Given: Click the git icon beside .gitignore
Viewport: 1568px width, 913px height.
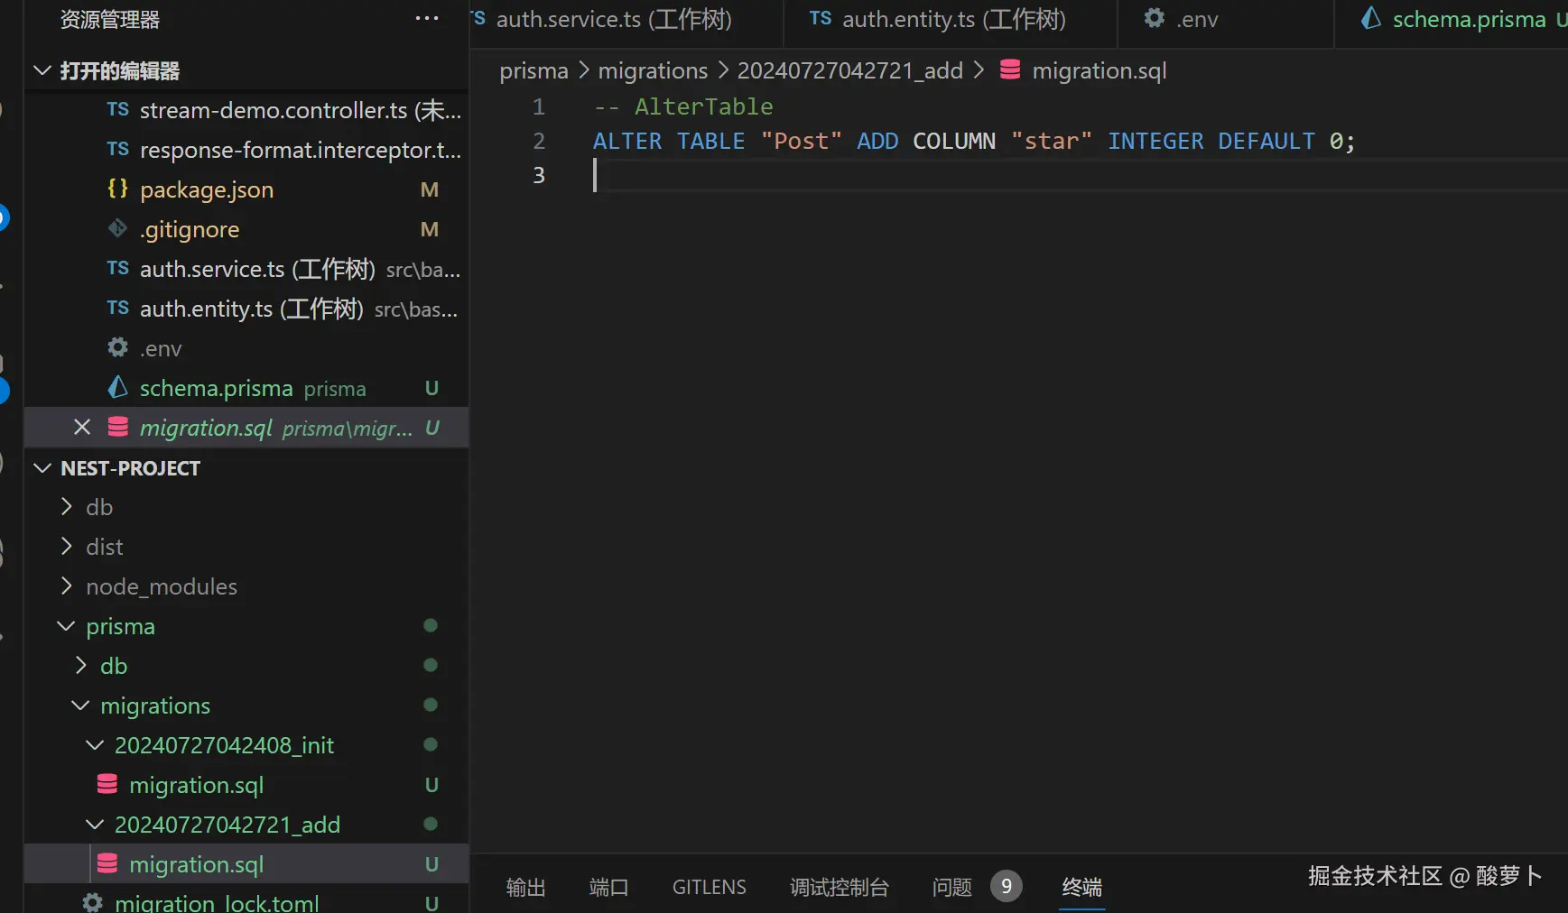Looking at the screenshot, I should 117,228.
